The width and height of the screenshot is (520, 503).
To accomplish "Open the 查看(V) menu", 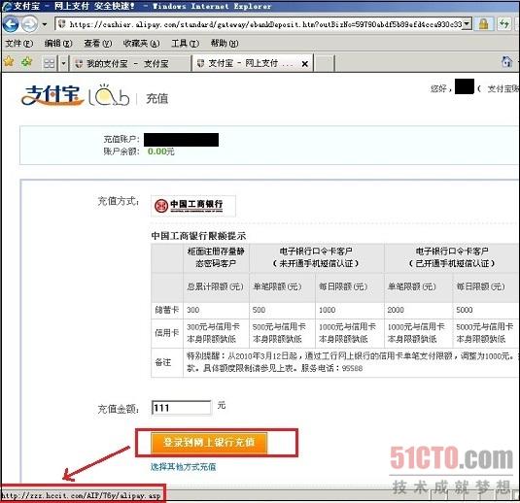I will coord(98,44).
